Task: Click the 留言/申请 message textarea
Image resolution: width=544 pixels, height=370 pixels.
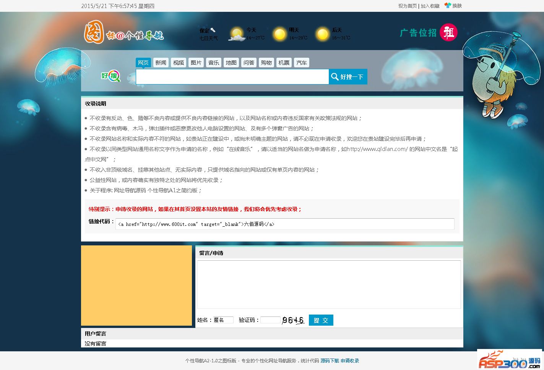Action: tap(329, 284)
